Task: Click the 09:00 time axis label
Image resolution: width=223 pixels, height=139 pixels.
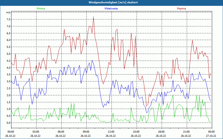Action: 86,132
